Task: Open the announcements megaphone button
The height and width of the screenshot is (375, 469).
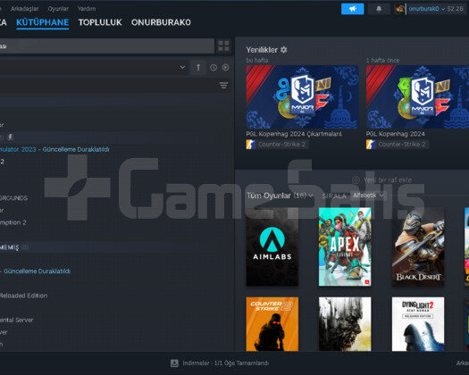Action: pyautogui.click(x=352, y=9)
